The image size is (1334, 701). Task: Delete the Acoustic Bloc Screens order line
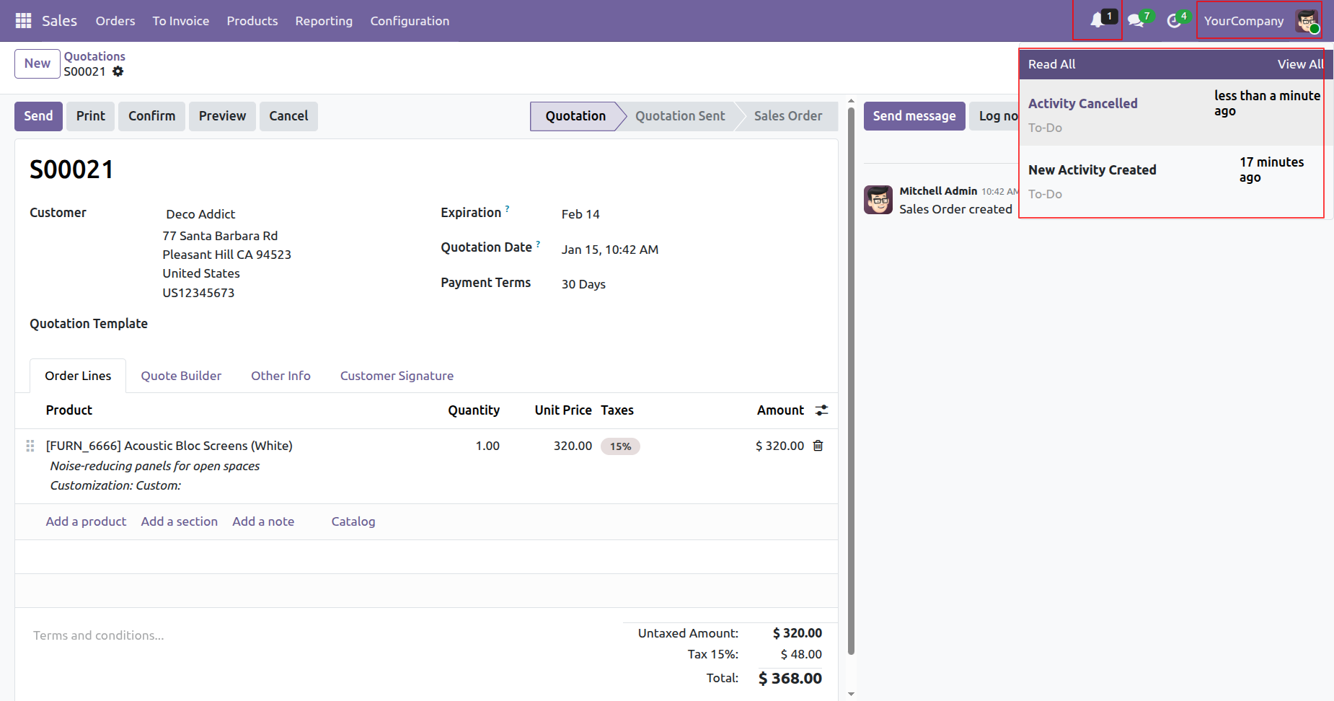click(x=818, y=446)
